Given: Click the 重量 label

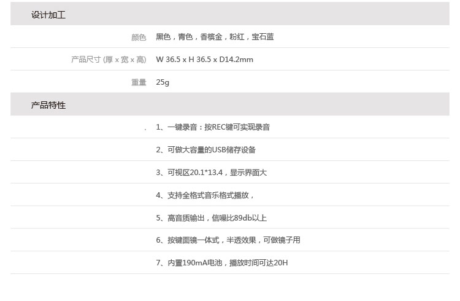Looking at the screenshot, I should pos(139,82).
